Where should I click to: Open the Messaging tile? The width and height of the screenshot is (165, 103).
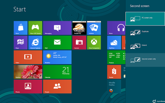coord(57,28)
